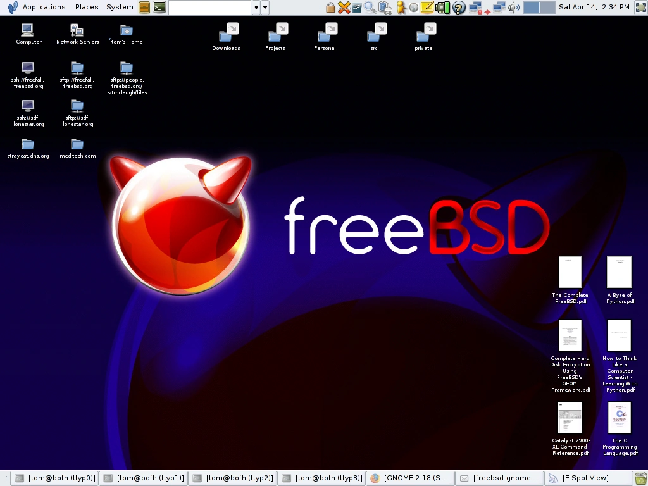
Task: Click the help question-mark icon in the panel
Action: 458,8
